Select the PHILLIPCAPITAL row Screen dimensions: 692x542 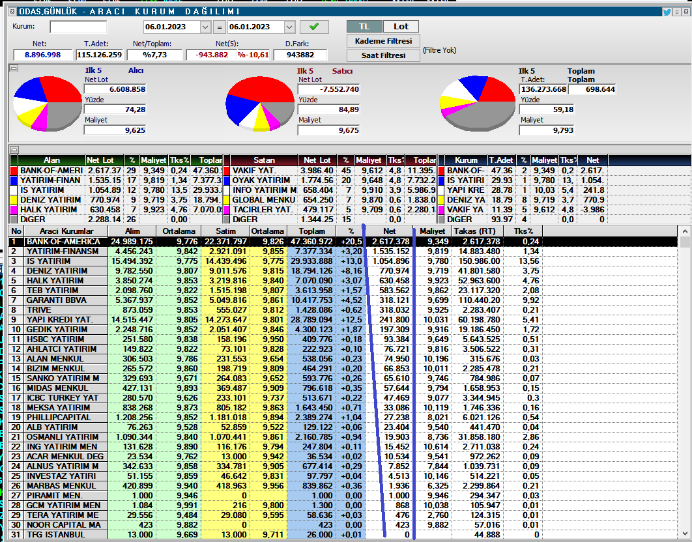[343, 417]
